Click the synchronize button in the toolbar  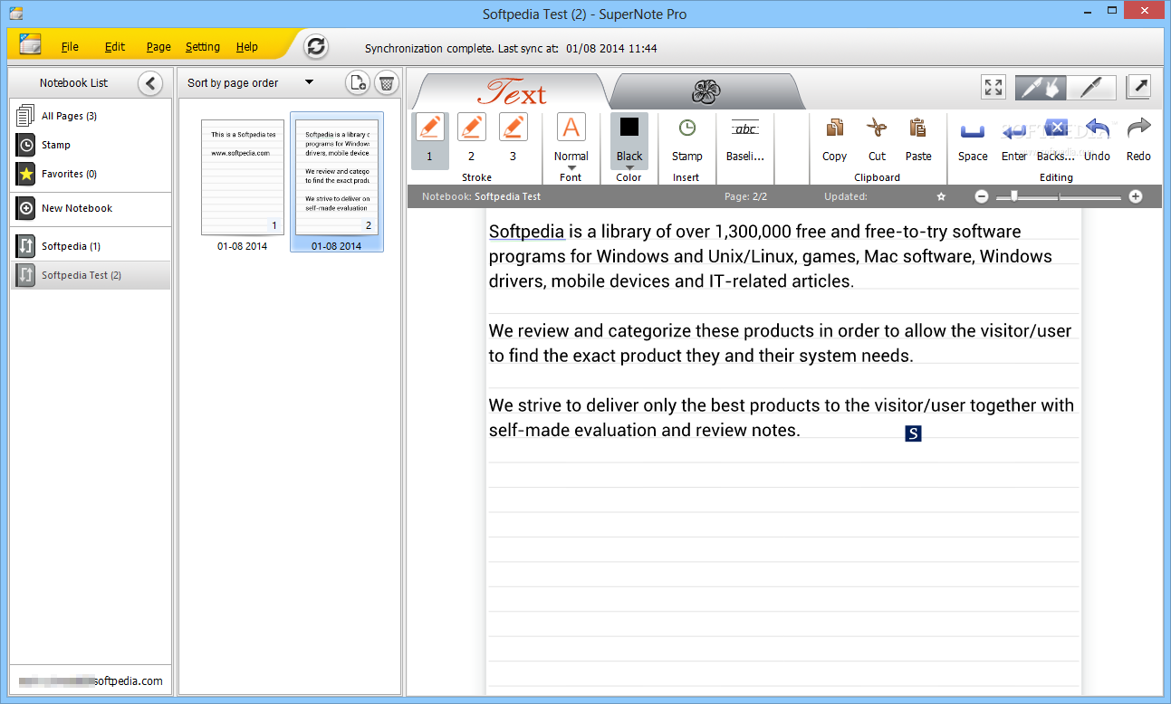[315, 46]
